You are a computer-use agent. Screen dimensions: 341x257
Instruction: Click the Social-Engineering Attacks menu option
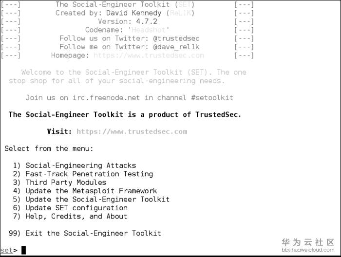tap(80, 165)
